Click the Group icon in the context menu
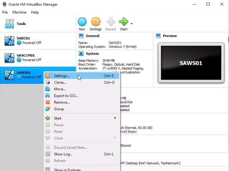Viewport: 229px width, 171px height. [x=48, y=109]
